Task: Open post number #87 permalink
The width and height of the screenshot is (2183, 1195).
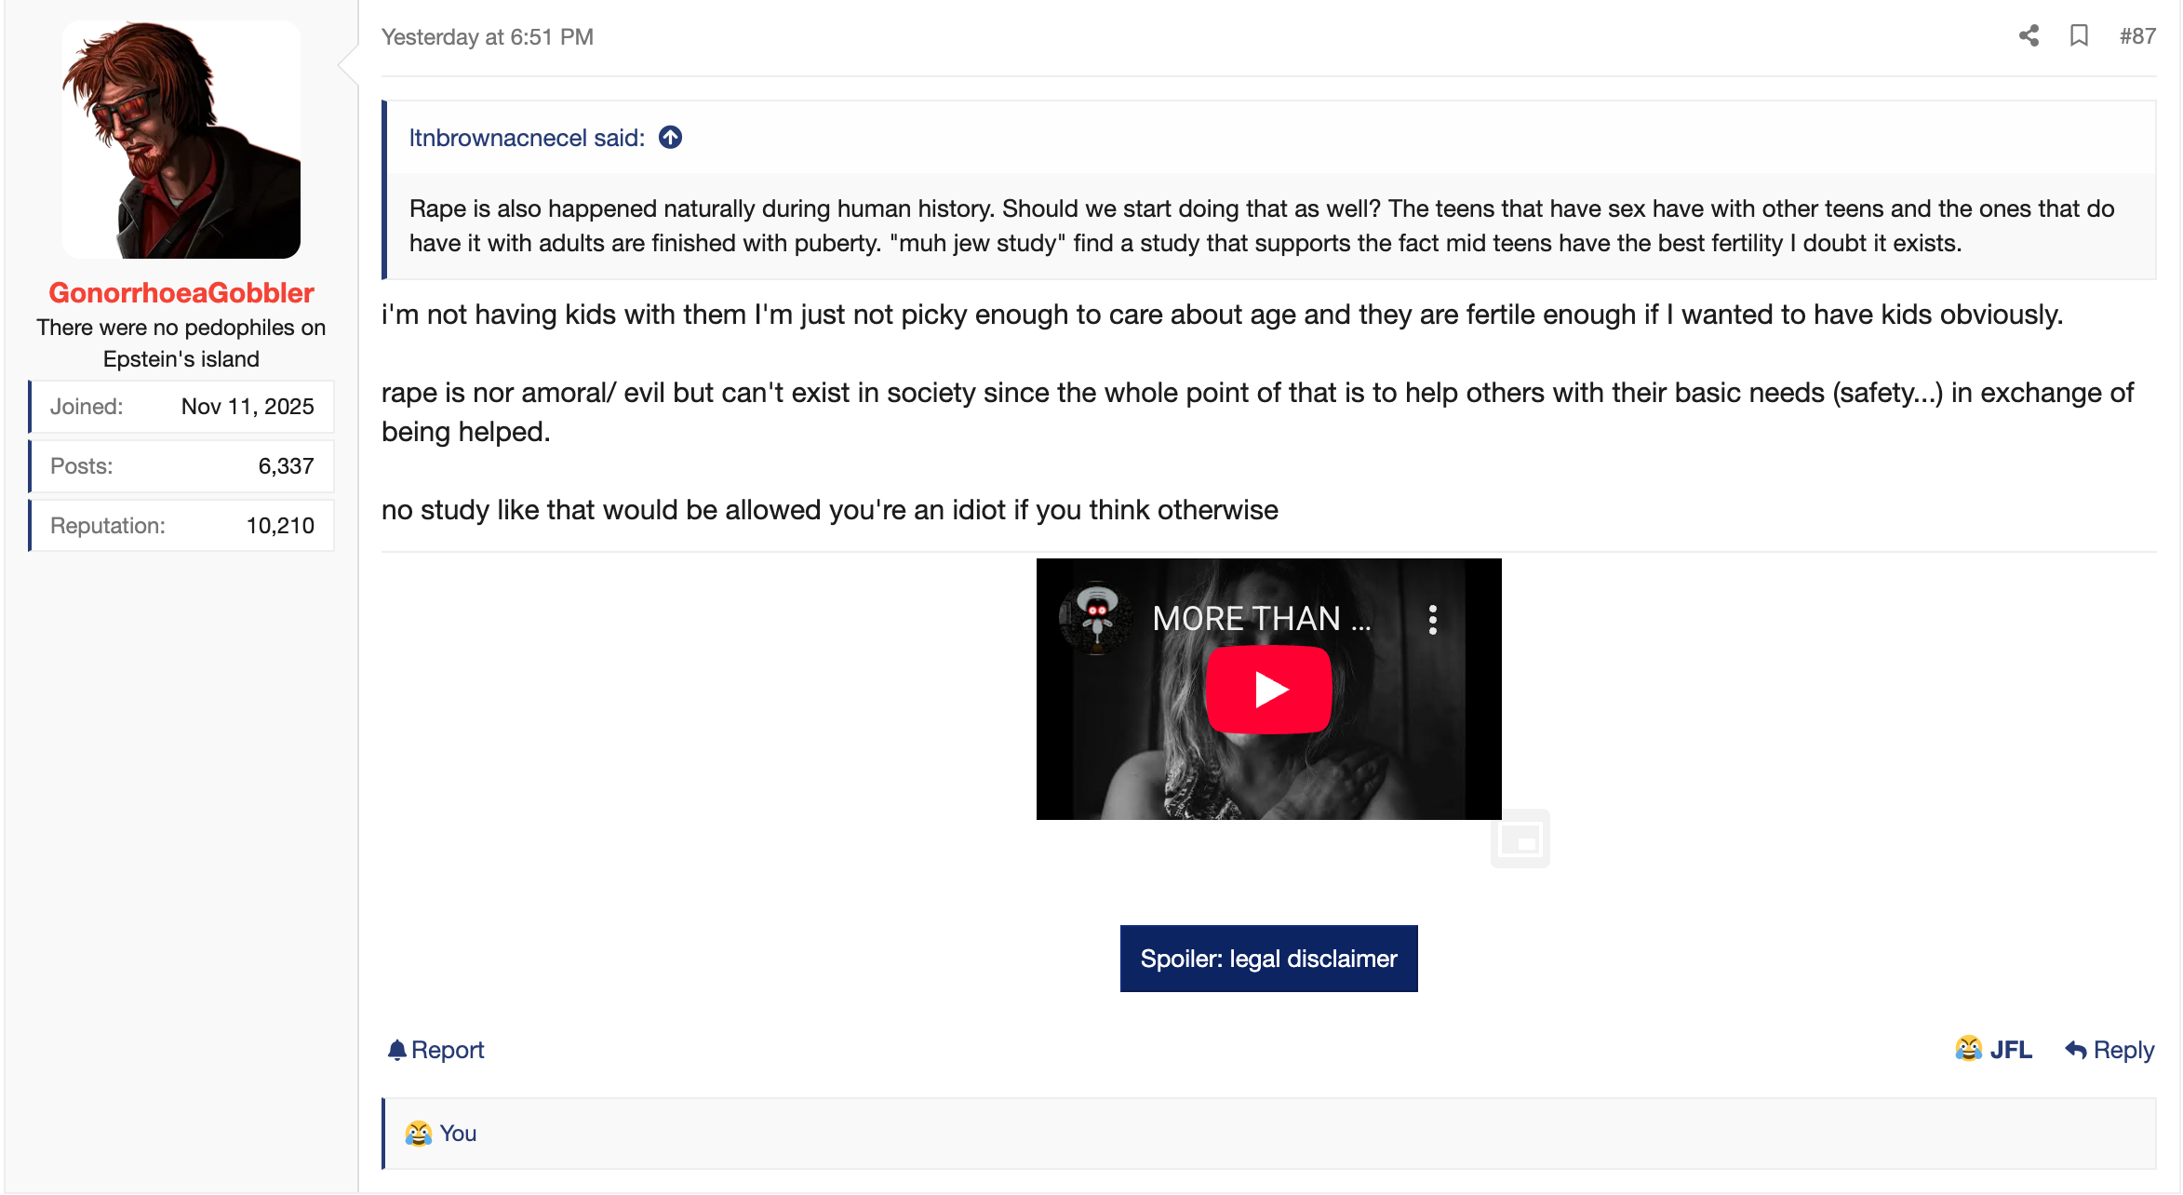Action: tap(2137, 36)
